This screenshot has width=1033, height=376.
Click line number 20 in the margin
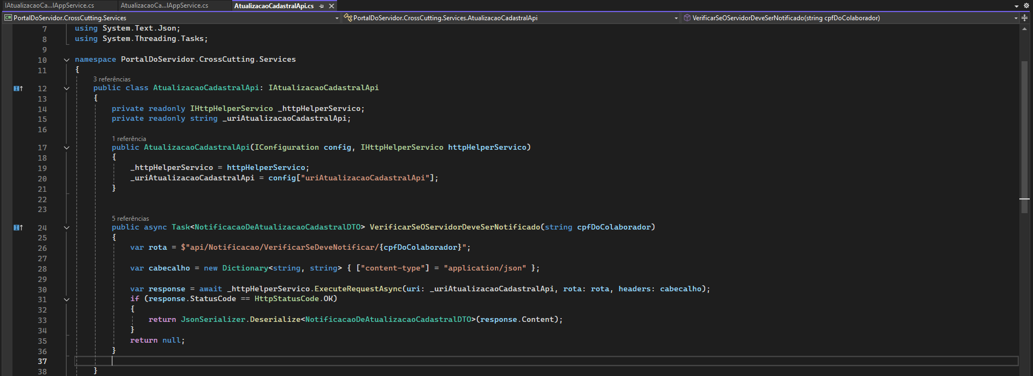point(42,179)
